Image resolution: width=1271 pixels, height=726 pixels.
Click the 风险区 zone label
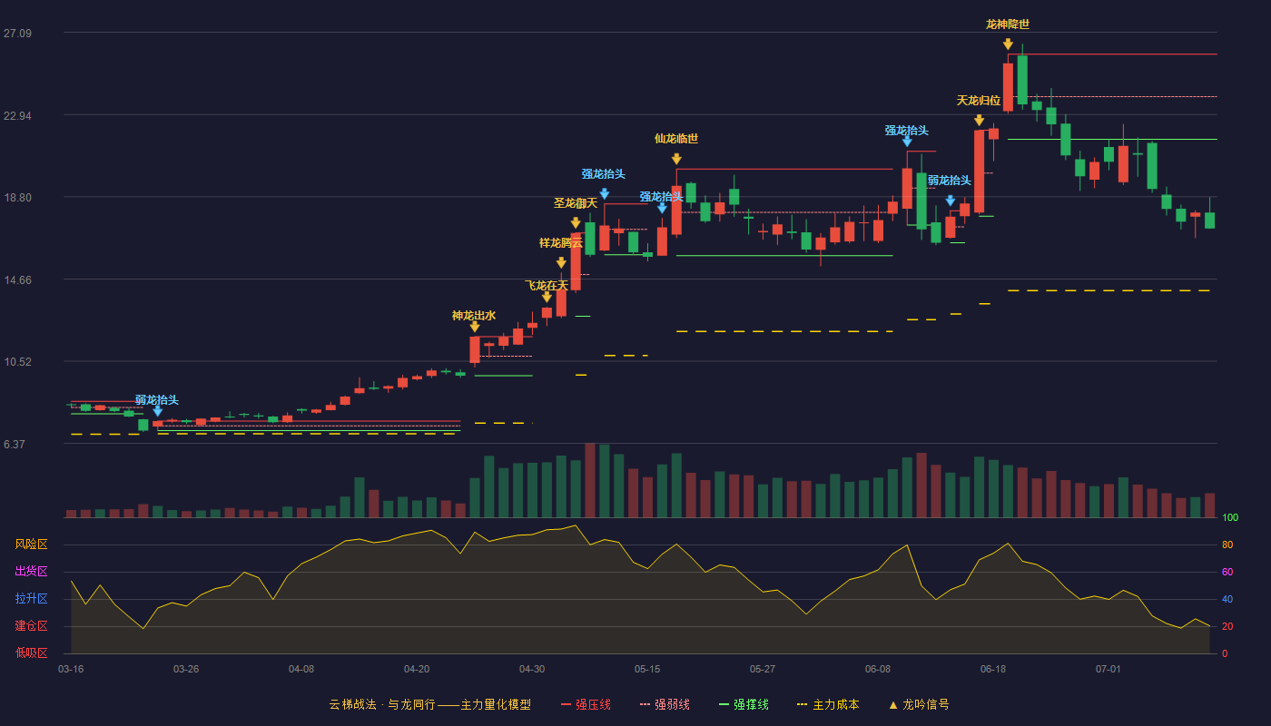31,544
